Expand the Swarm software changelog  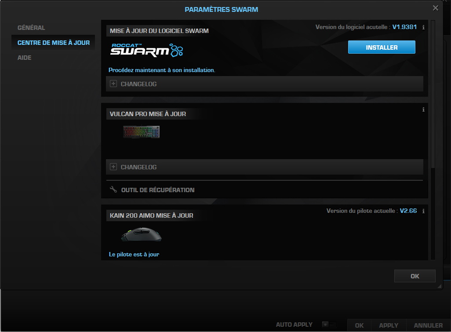[114, 84]
